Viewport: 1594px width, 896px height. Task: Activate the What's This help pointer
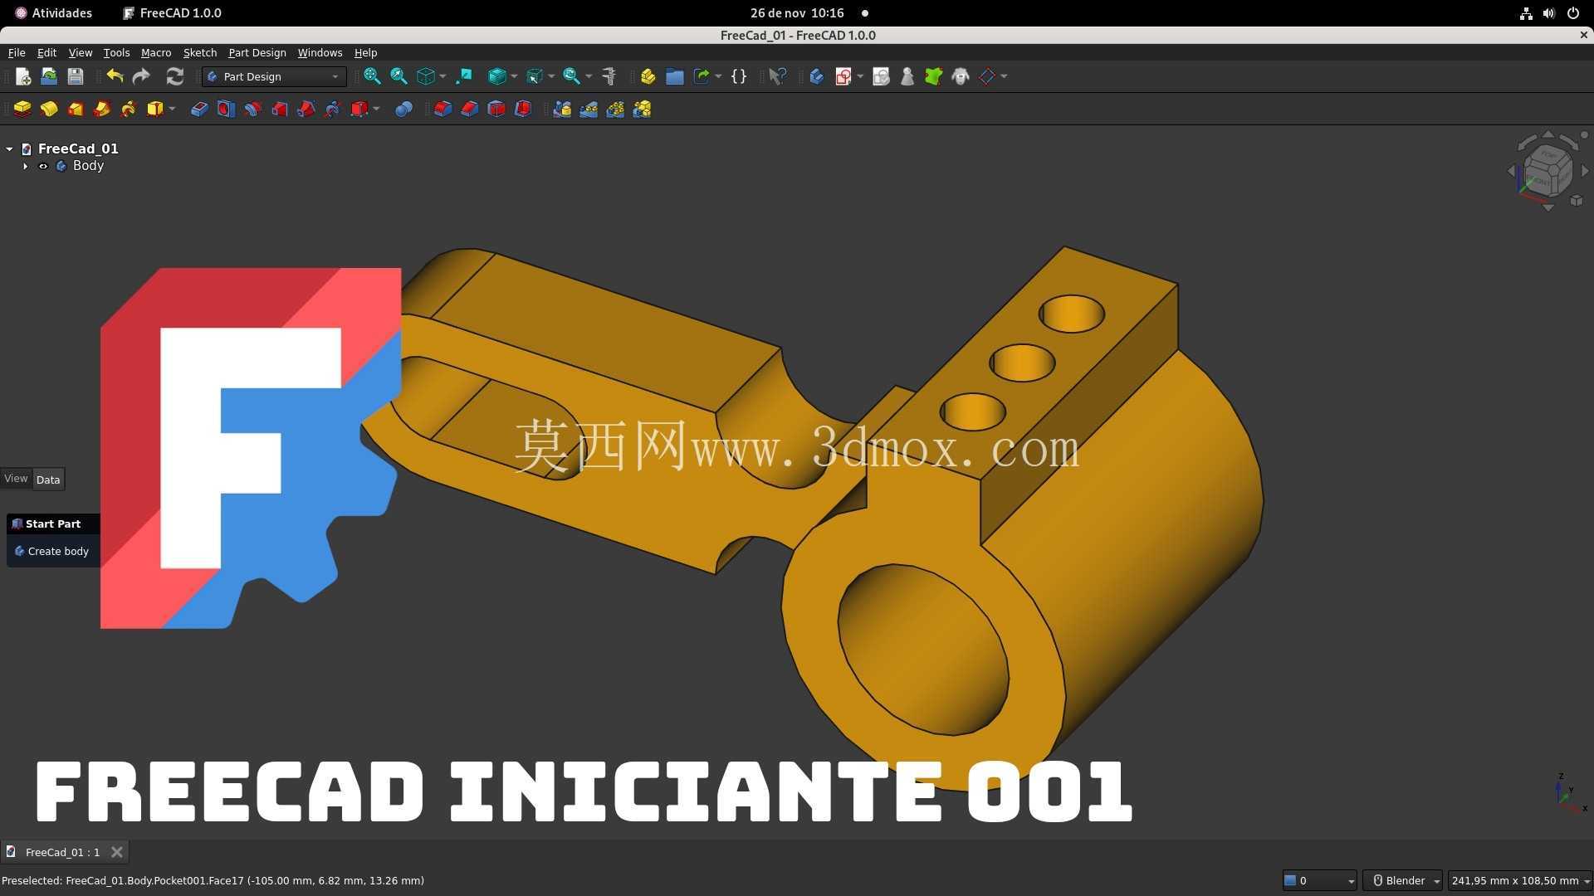(x=777, y=76)
